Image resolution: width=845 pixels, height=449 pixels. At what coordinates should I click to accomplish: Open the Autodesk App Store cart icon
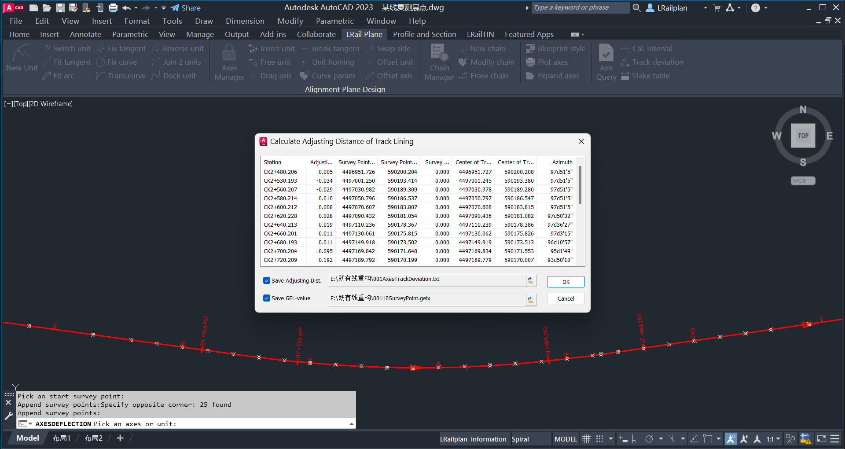click(x=717, y=8)
